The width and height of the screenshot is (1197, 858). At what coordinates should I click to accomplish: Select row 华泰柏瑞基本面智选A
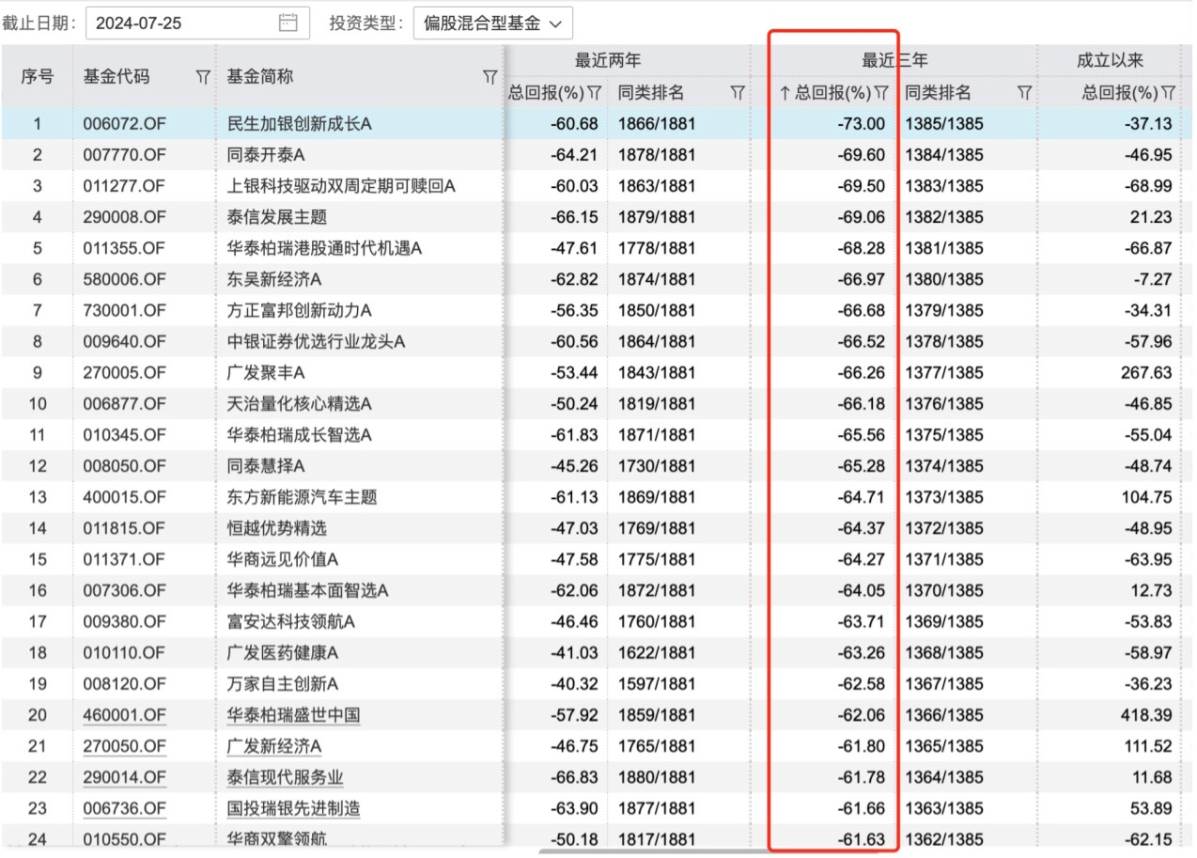click(597, 590)
